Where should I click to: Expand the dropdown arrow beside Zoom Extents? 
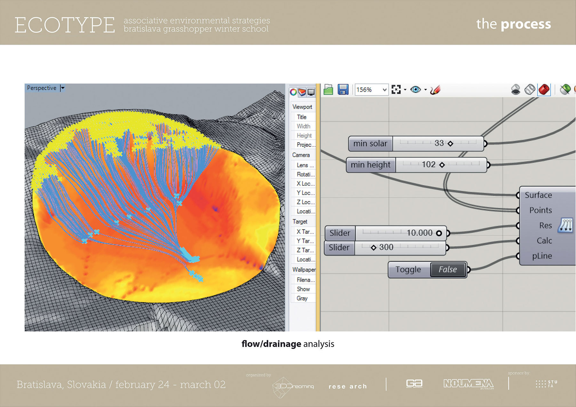pos(405,90)
